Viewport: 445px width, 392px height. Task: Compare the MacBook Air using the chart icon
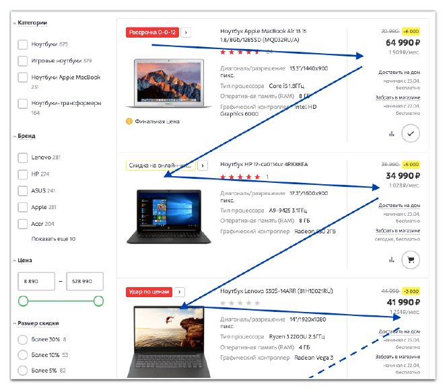tap(391, 133)
